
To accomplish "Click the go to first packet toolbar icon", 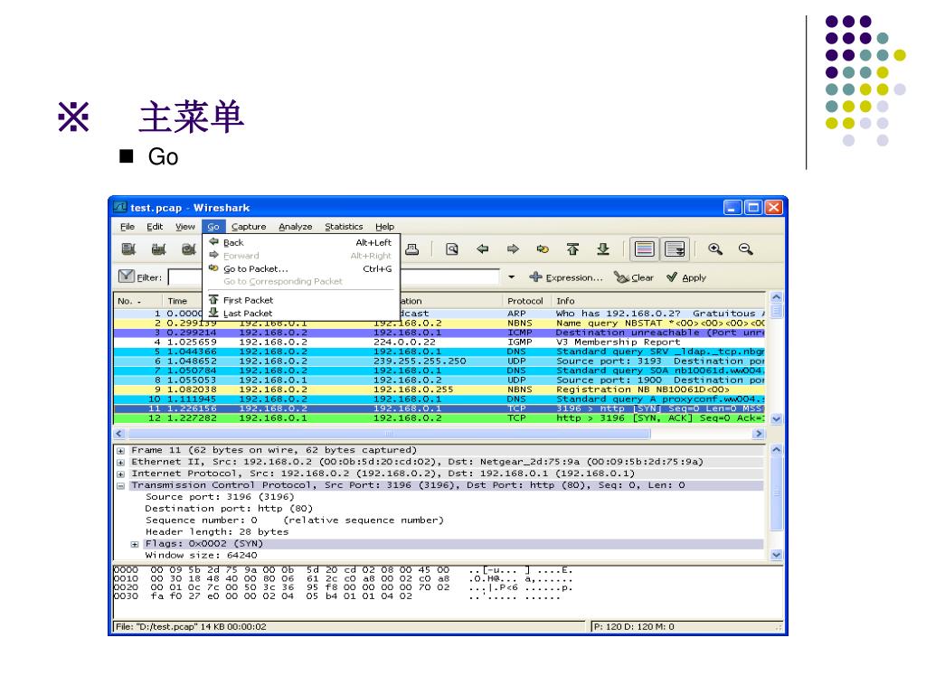I will [x=572, y=249].
